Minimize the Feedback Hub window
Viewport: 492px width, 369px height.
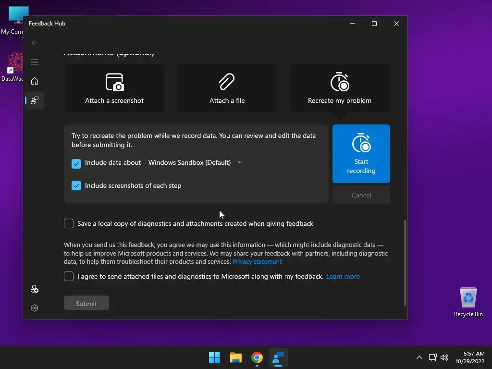point(352,24)
